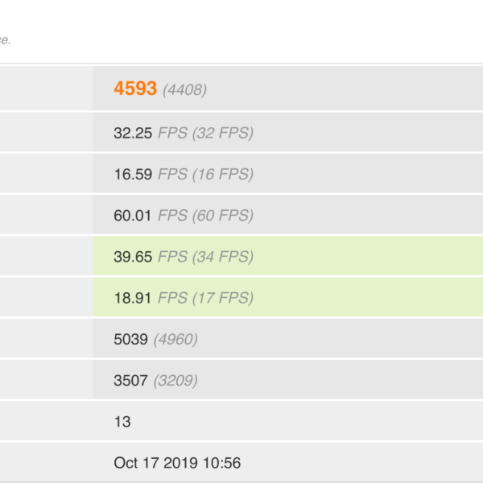The image size is (483, 483).
Task: Select the 60.01 frame rate value
Action: tap(133, 215)
